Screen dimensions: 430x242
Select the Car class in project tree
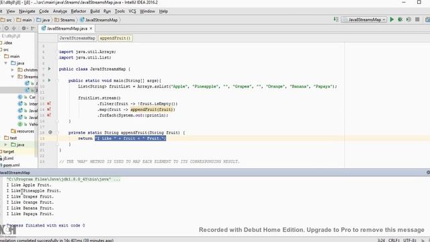pyautogui.click(x=27, y=97)
